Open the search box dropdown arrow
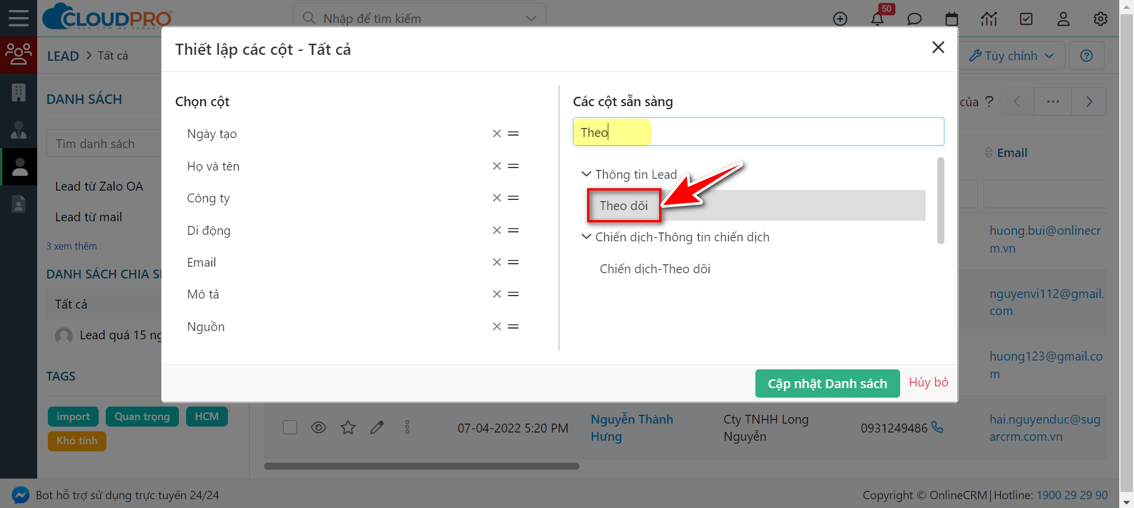The height and width of the screenshot is (508, 1134). [531, 19]
